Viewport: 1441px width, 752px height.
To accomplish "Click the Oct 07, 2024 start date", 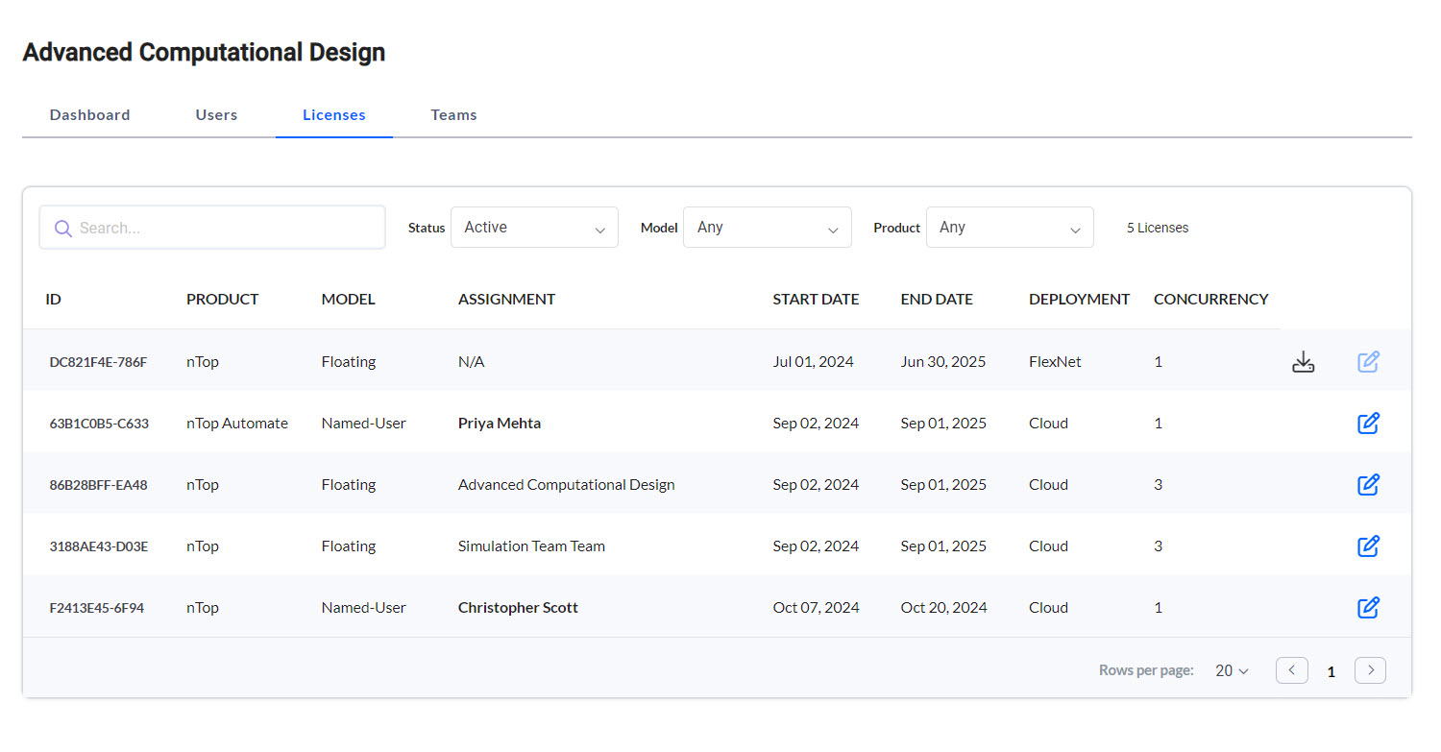I will (816, 608).
